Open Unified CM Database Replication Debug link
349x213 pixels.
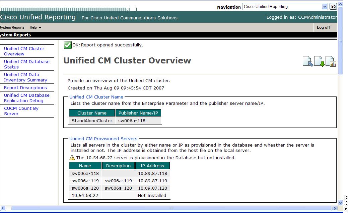(x=27, y=98)
